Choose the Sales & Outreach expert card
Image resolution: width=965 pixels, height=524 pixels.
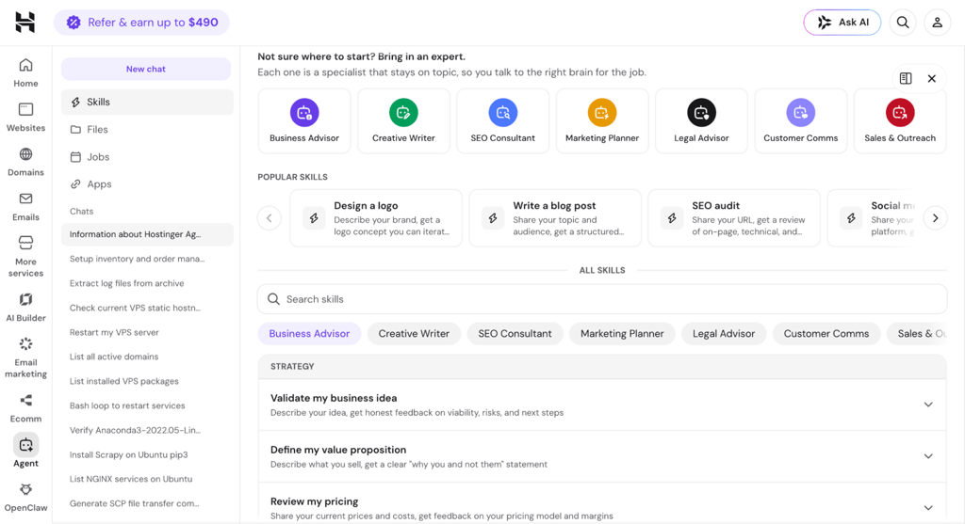click(900, 121)
